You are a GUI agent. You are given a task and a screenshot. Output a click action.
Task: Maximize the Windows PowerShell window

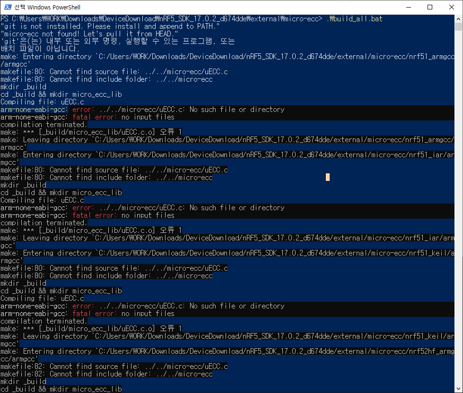(430, 7)
